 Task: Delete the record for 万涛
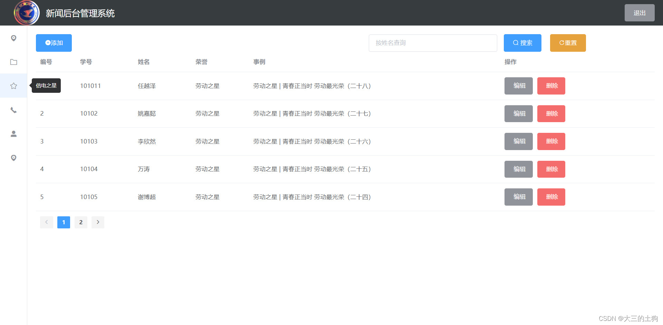[x=551, y=169]
